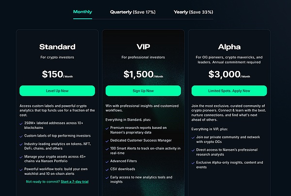Click checkmark next to Manage your crypto assets

21,156
